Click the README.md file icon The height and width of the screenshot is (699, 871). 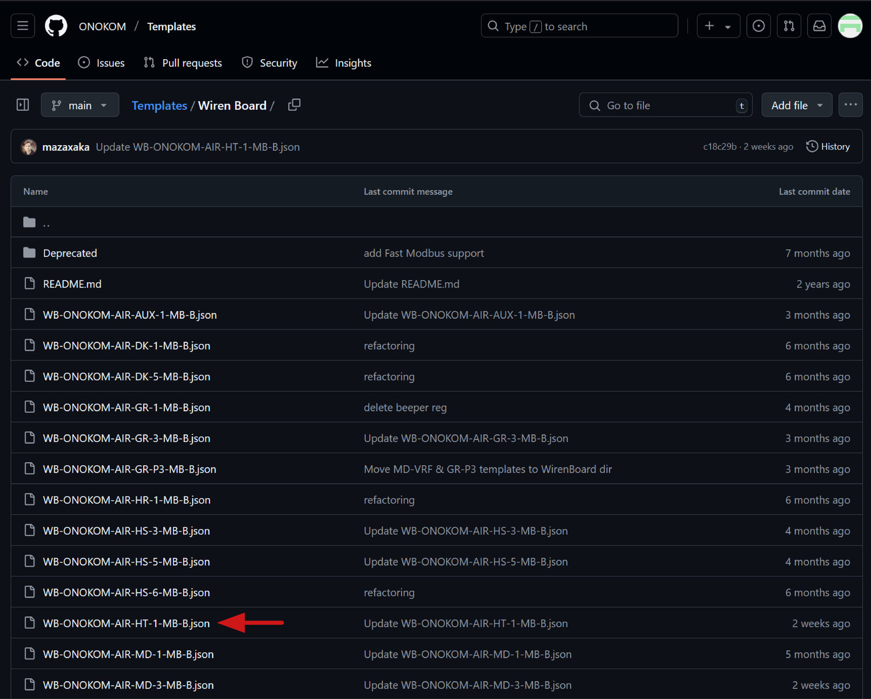[30, 283]
